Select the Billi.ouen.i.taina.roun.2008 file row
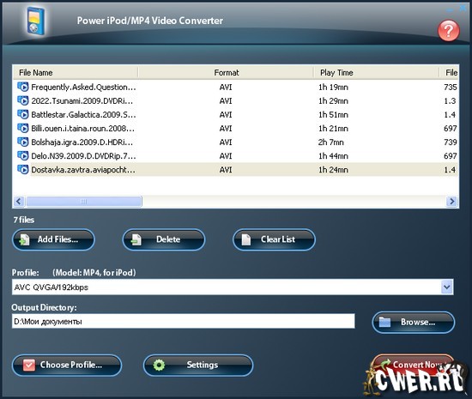Screen dimensions: 472x399 point(236,129)
